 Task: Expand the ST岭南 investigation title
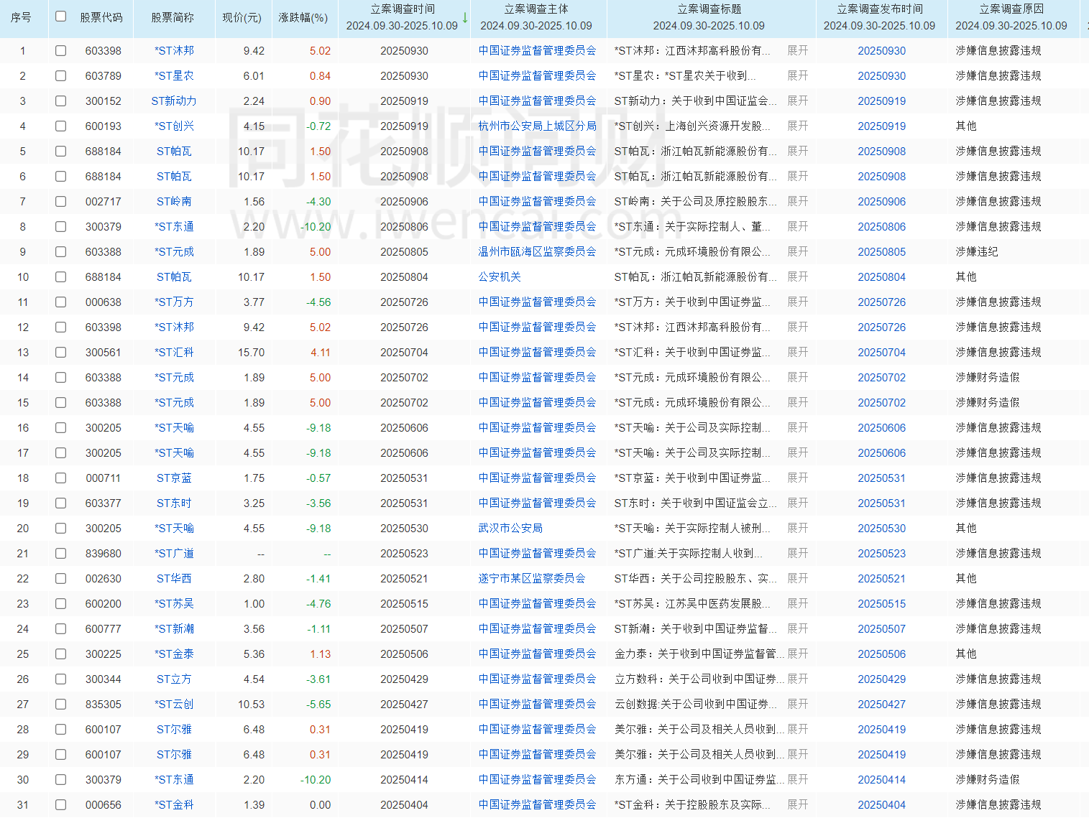798,202
